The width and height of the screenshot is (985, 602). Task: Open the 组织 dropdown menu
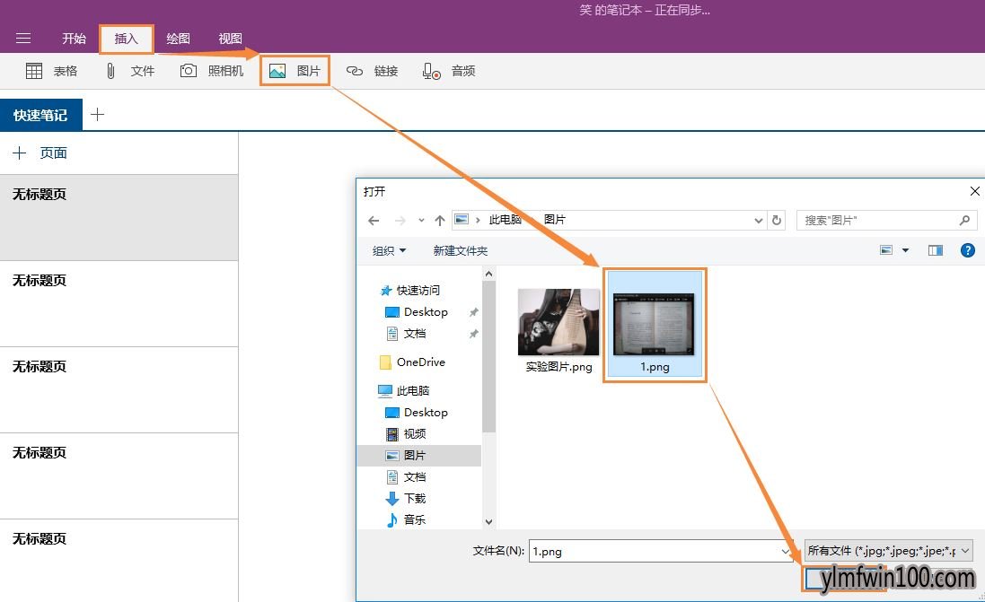tap(389, 250)
